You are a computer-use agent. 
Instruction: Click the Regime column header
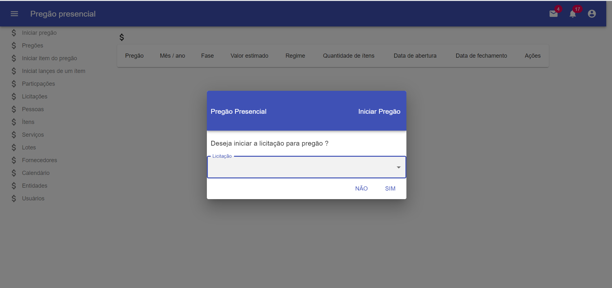(x=295, y=56)
